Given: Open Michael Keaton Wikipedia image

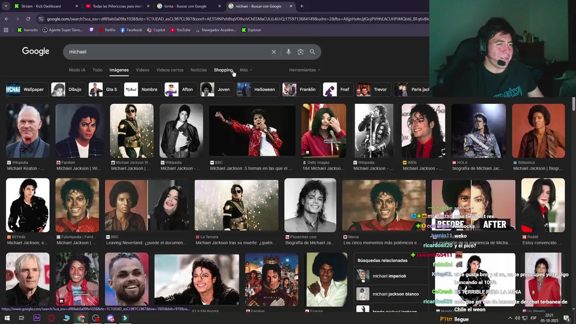Looking at the screenshot, I should coord(28,131).
